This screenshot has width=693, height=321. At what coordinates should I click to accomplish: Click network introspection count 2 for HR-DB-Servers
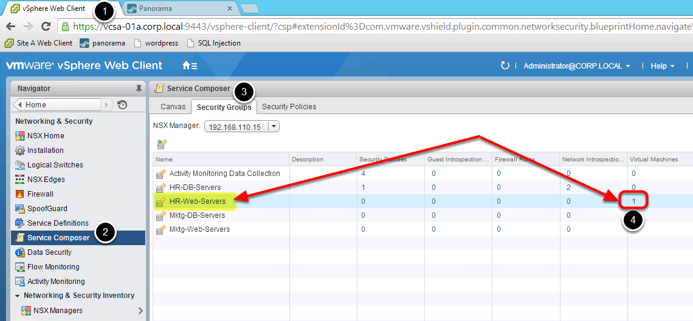point(569,188)
